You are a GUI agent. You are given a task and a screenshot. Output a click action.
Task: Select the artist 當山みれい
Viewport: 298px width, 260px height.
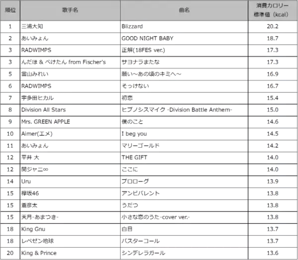pyautogui.click(x=35, y=74)
